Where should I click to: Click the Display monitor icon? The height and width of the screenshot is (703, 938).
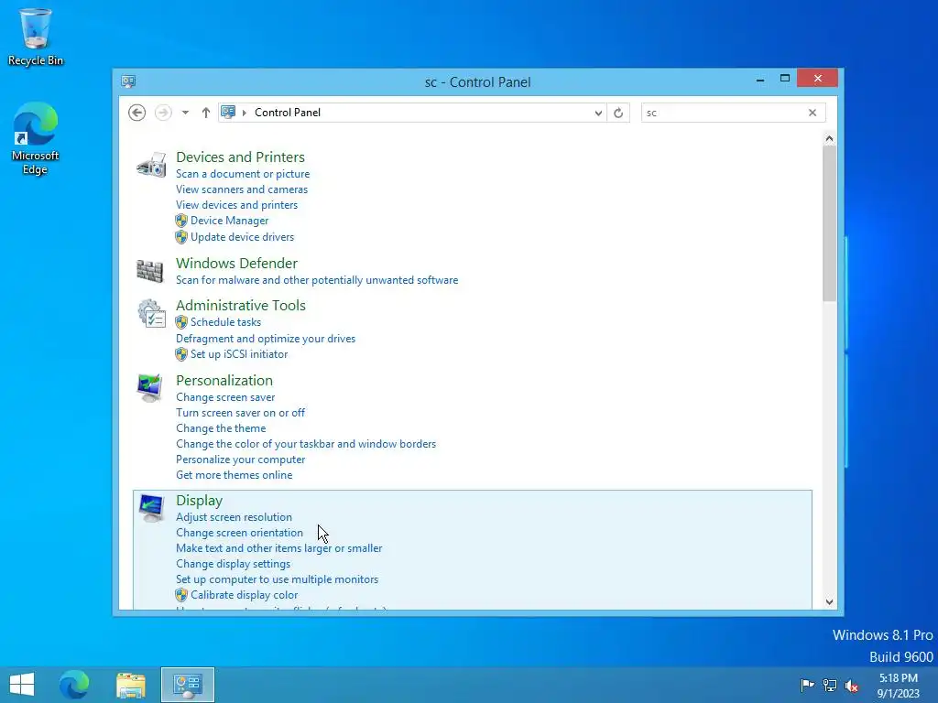(x=151, y=509)
